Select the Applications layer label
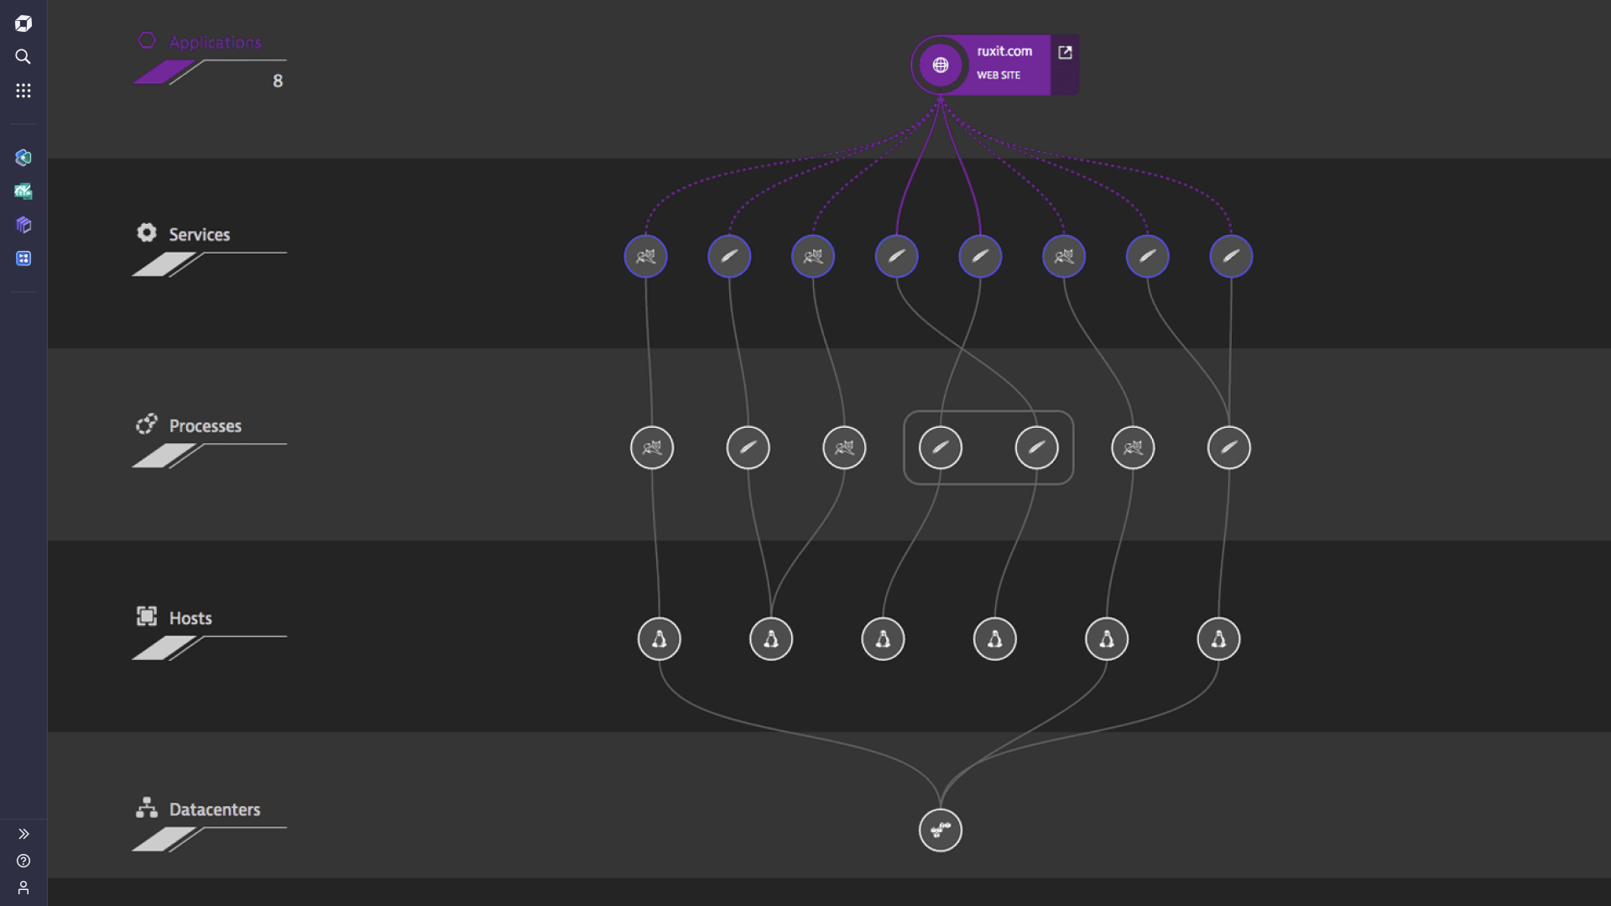 215,42
